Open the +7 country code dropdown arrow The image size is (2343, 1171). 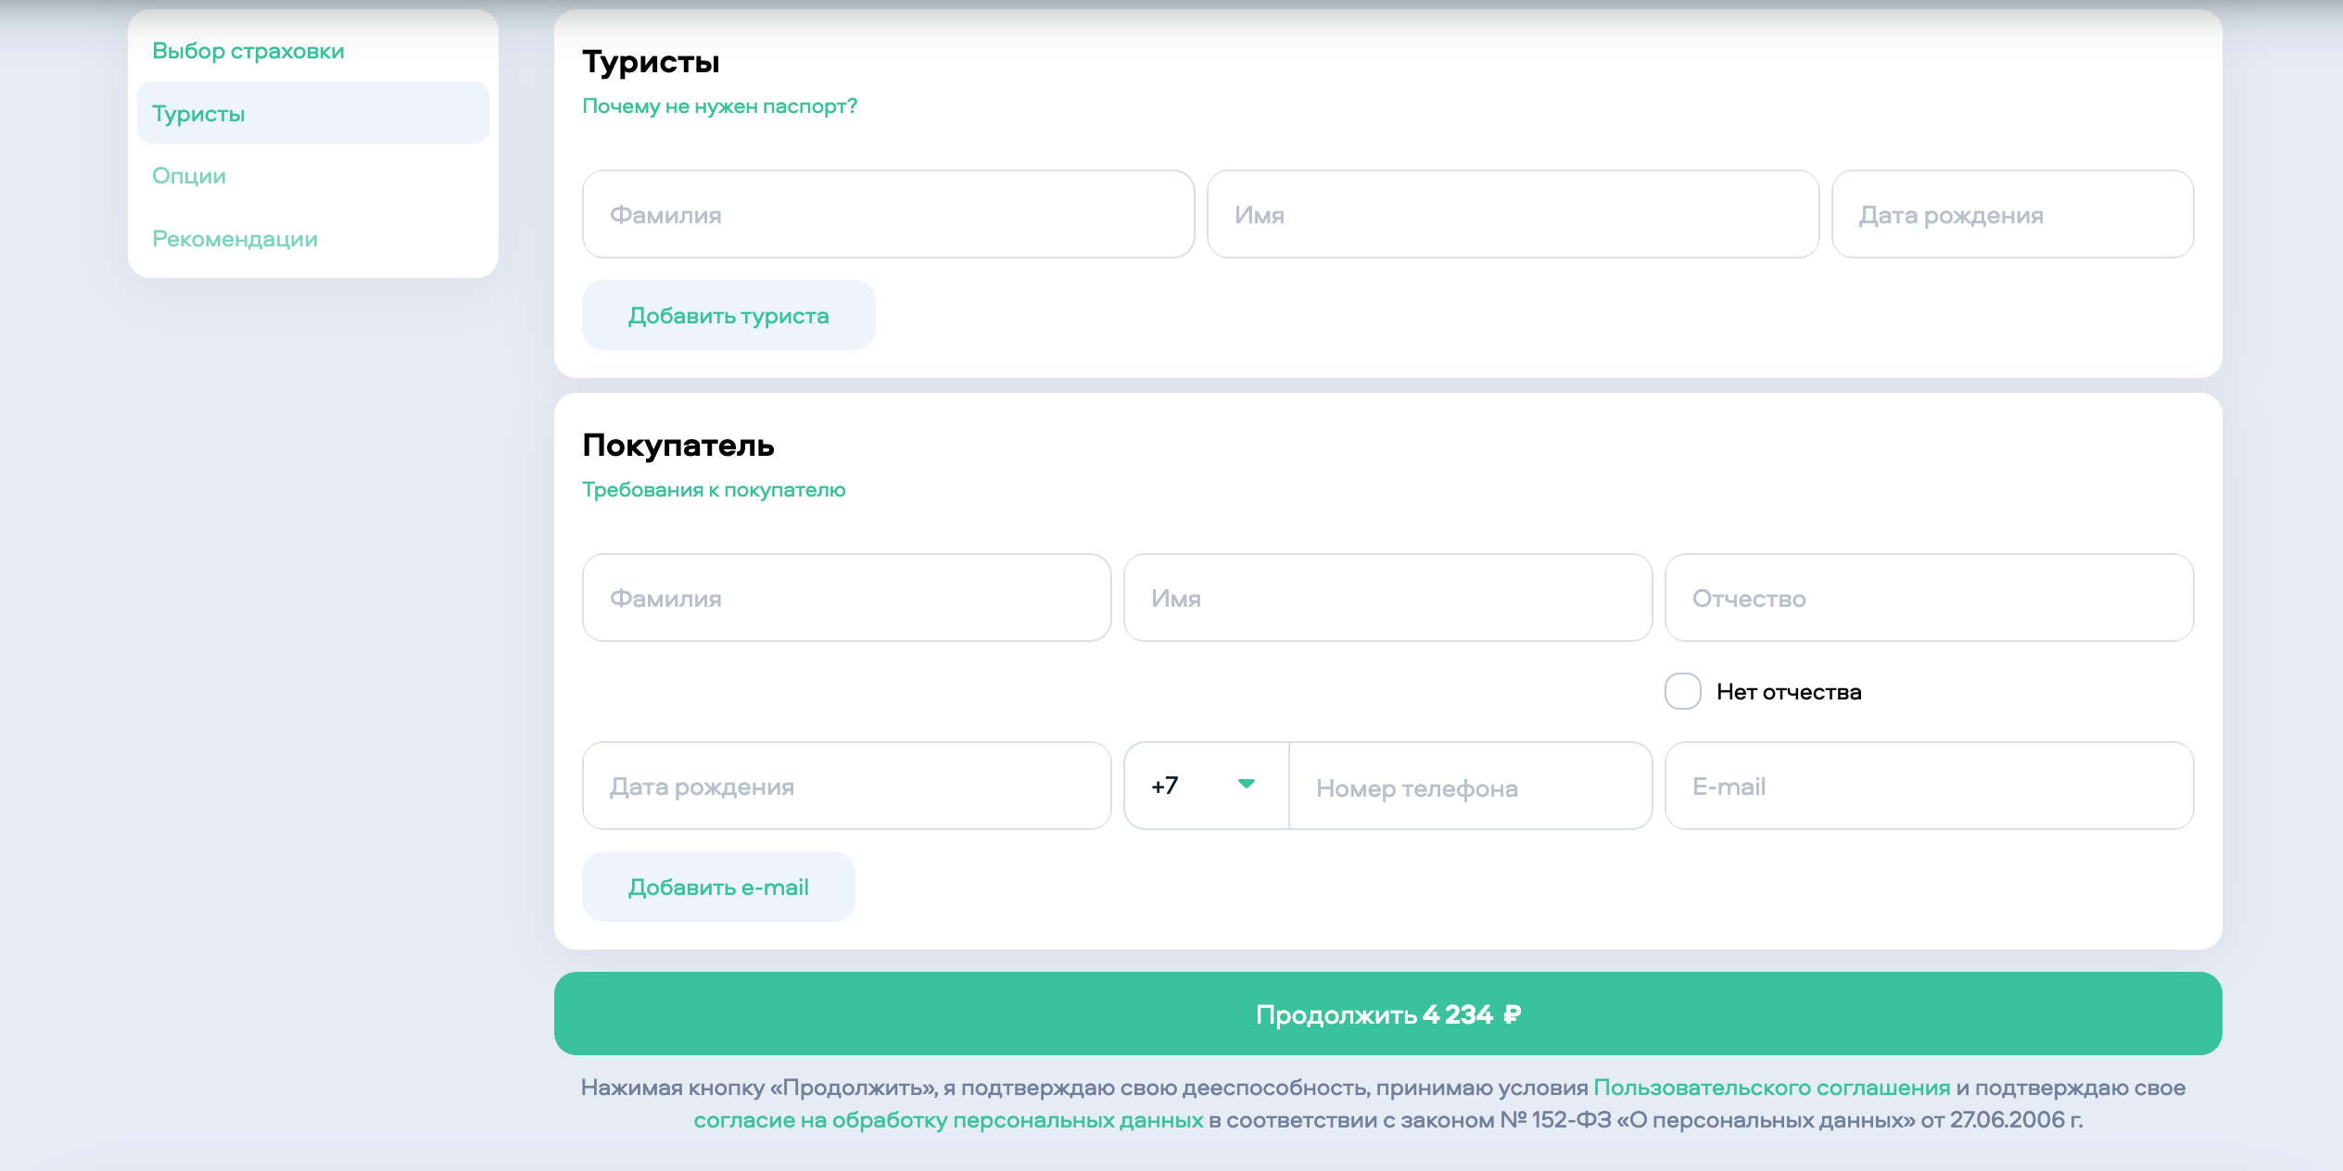pos(1246,785)
